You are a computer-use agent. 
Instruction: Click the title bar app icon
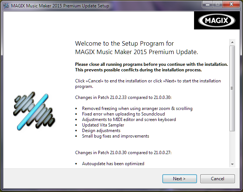coord(6,6)
